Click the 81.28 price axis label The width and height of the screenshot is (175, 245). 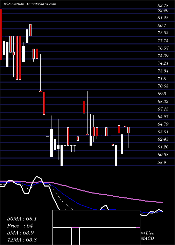pos(163,18)
